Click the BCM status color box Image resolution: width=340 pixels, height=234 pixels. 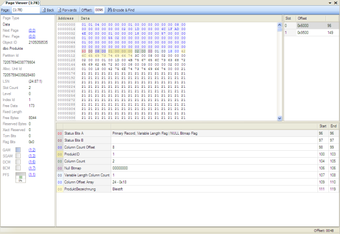pos(18,168)
